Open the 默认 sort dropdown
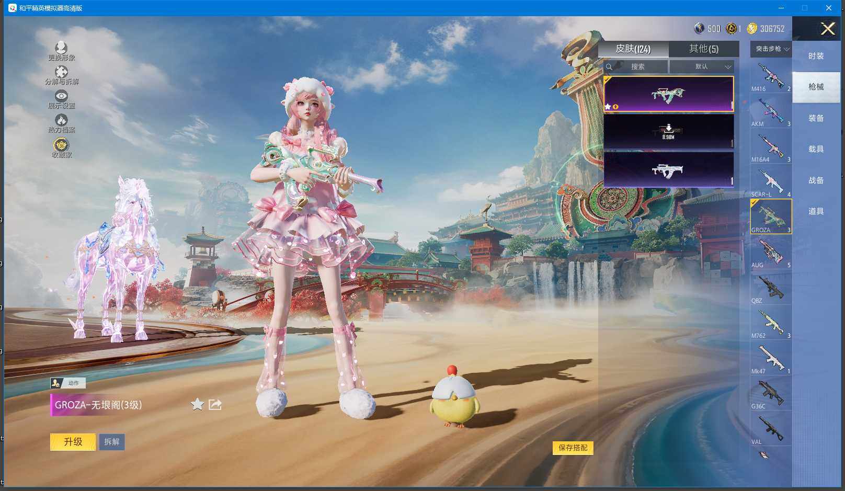This screenshot has height=491, width=845. pos(702,66)
